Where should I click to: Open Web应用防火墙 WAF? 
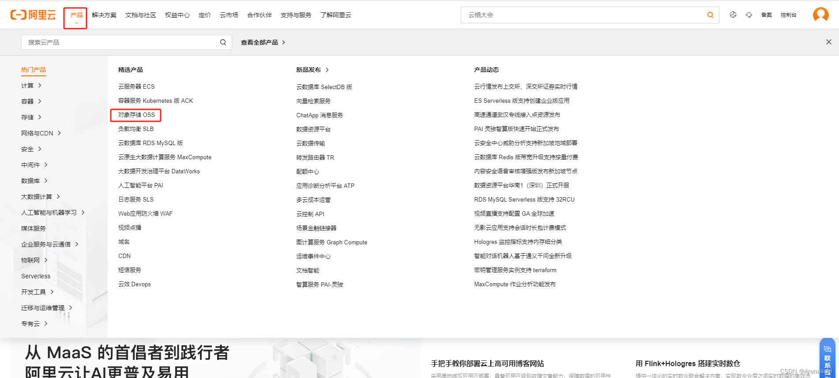[145, 213]
